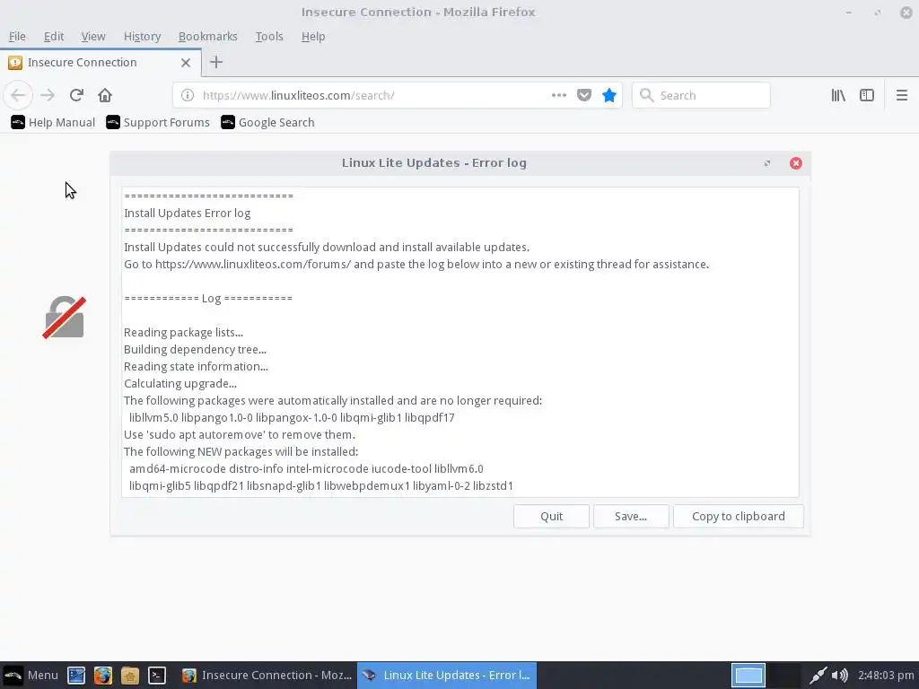This screenshot has height=689, width=919.
Task: Switch to Linux Lite Updates taskbar window
Action: click(x=447, y=675)
